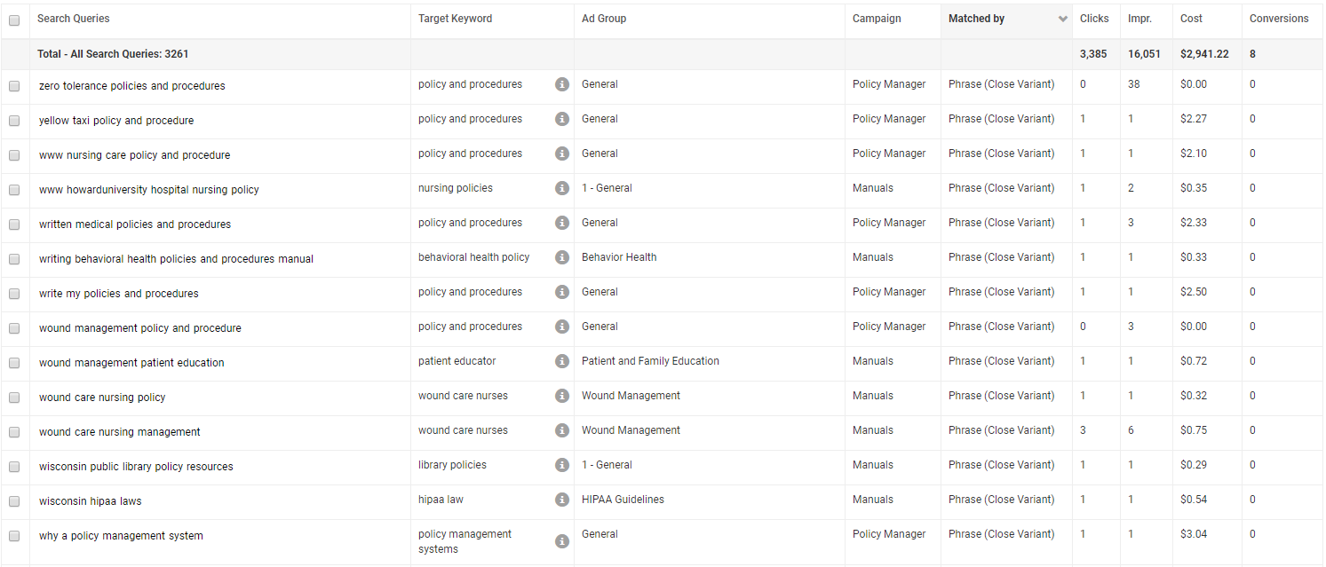Click info icon beside zero tolerance row keyword

562,84
